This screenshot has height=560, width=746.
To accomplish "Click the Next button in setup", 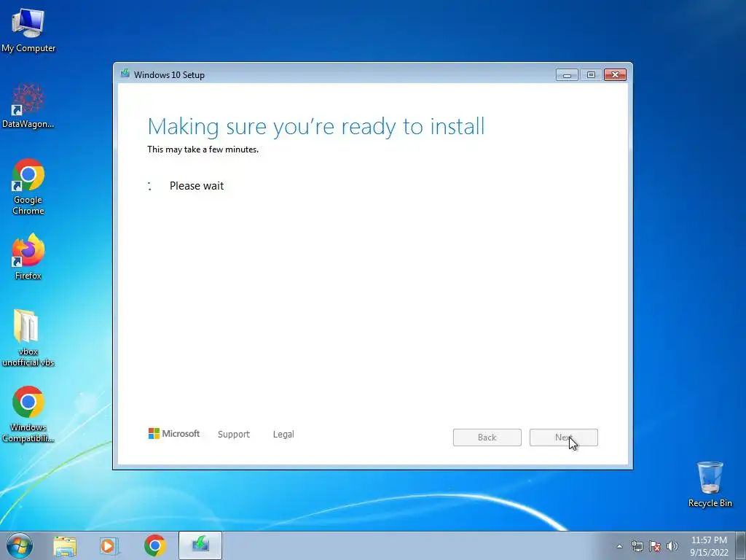I will (563, 437).
